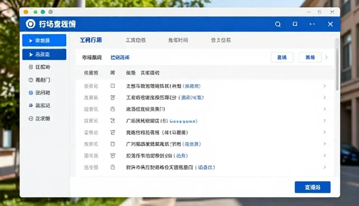The image size is (359, 206).
Task: Click the teal dot in the title bar
Action: pyautogui.click(x=43, y=12)
